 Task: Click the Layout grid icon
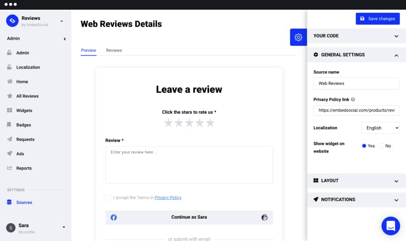point(316,180)
